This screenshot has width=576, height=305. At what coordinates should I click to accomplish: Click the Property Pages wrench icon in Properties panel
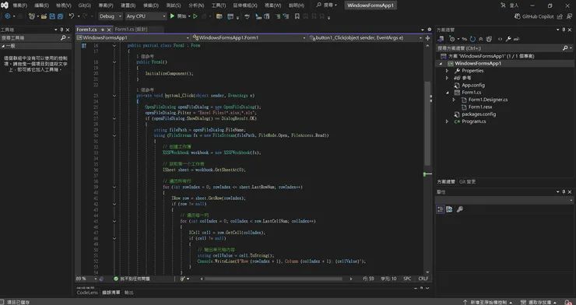[x=459, y=209]
